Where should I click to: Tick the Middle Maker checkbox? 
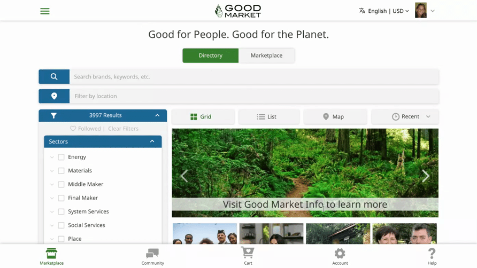(61, 184)
